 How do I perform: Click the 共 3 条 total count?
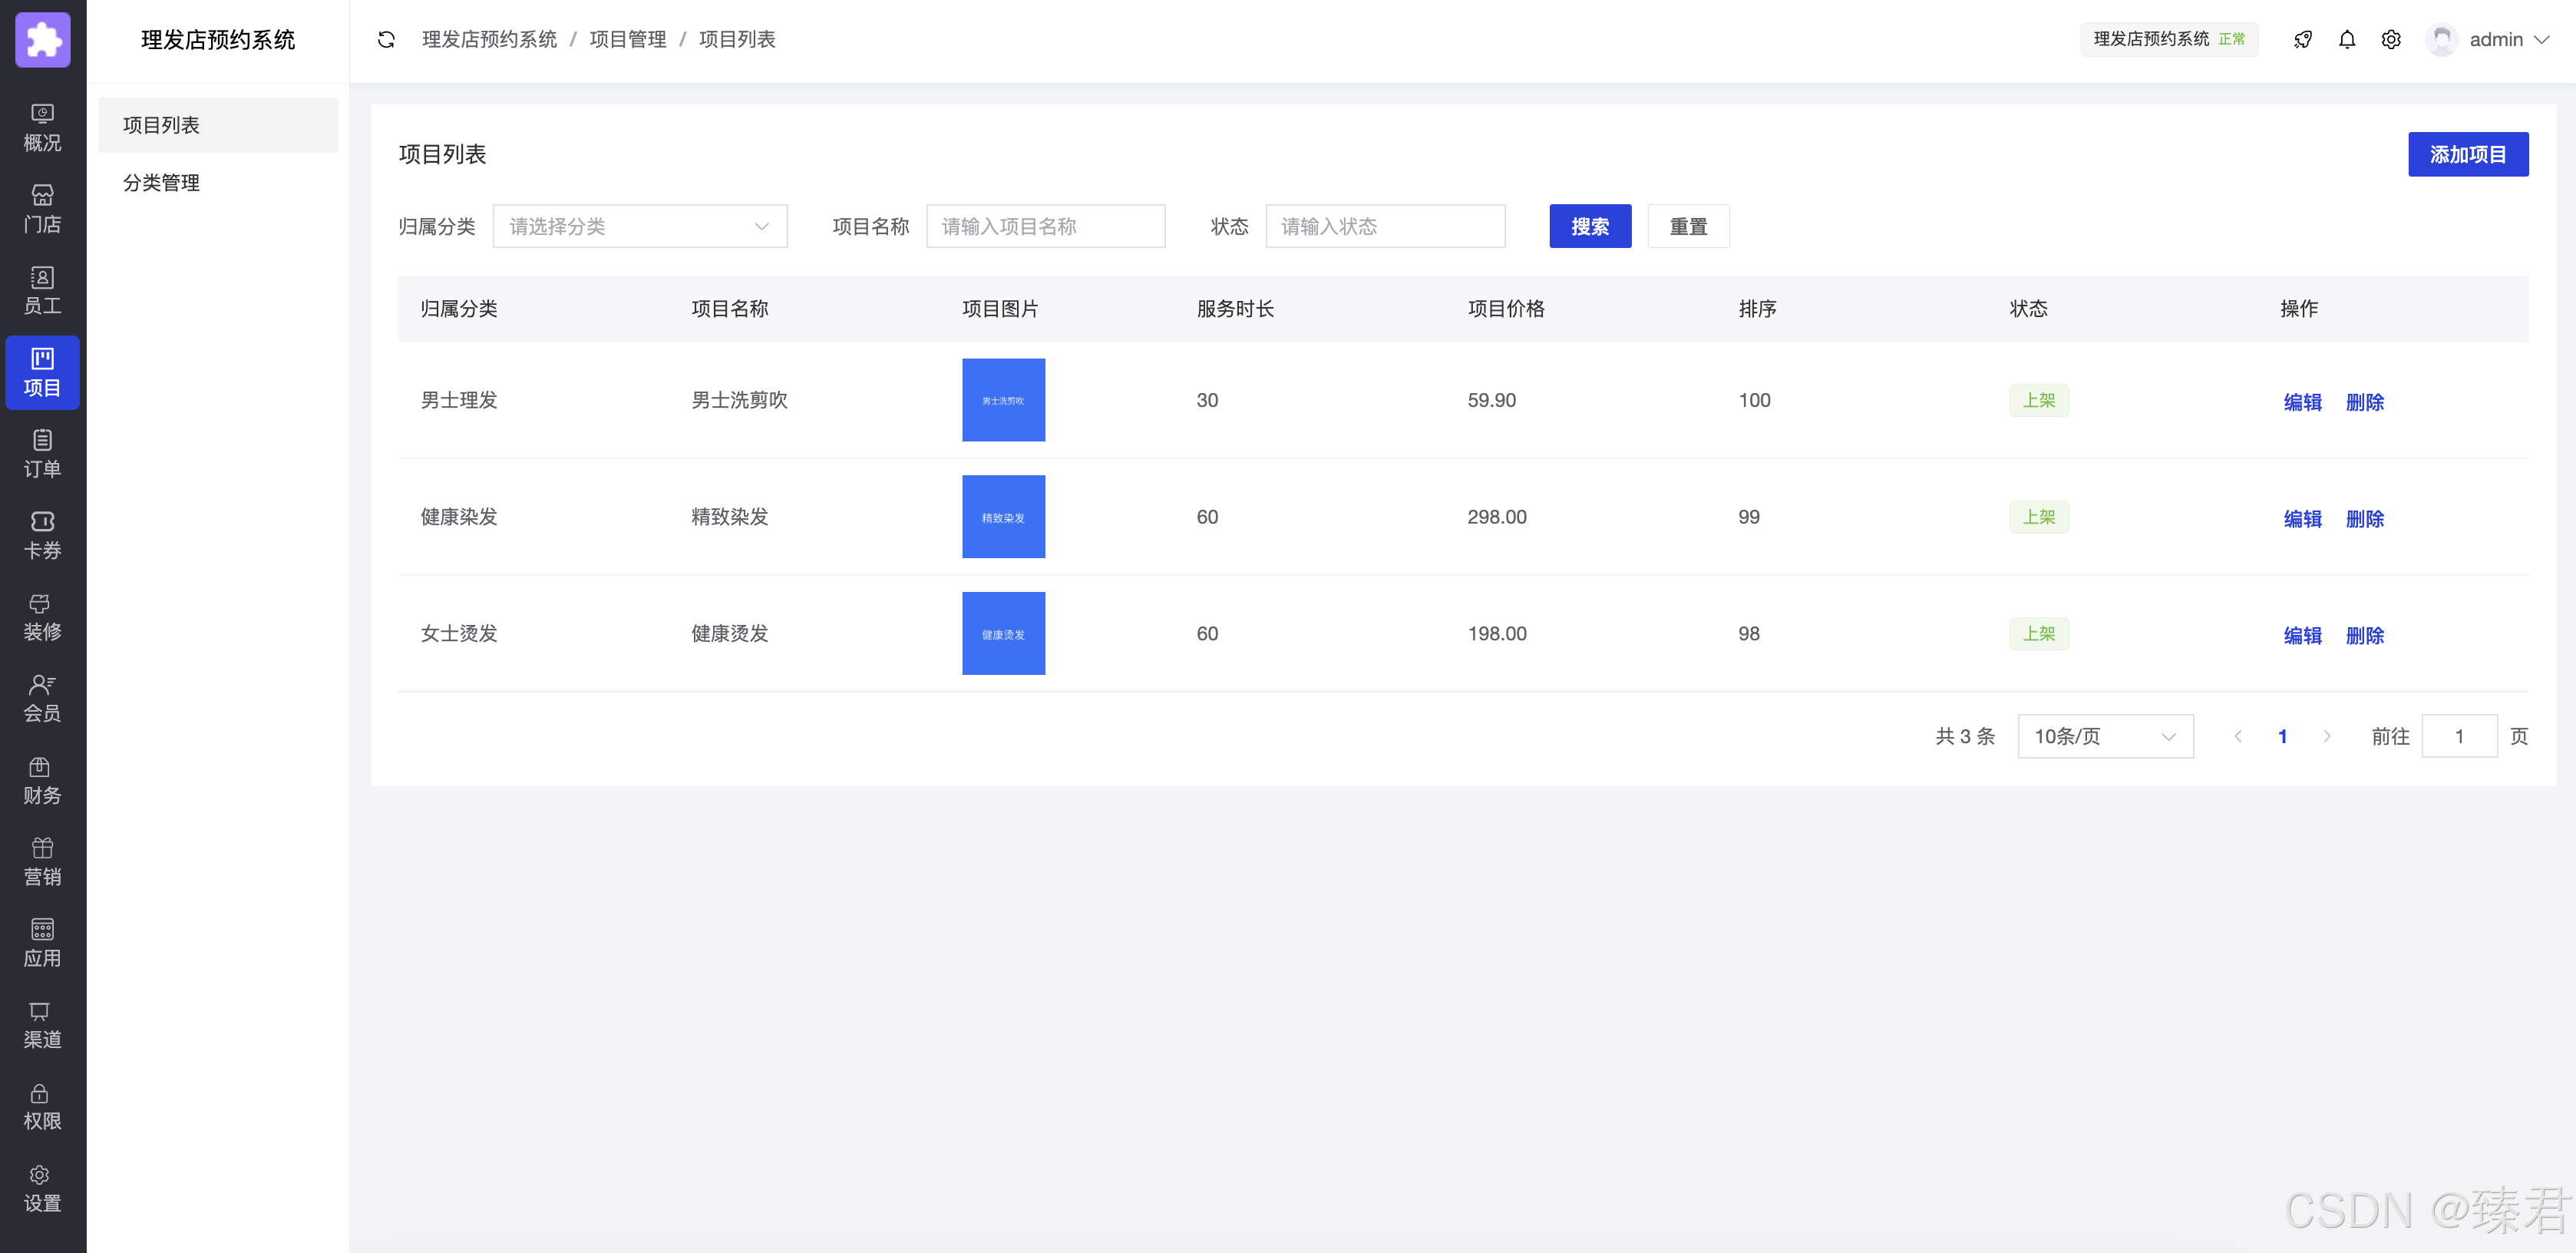(1965, 736)
